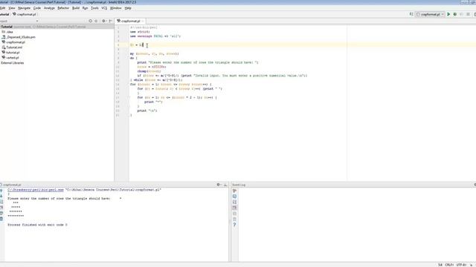Open the Project panel settings gear

(104, 21)
